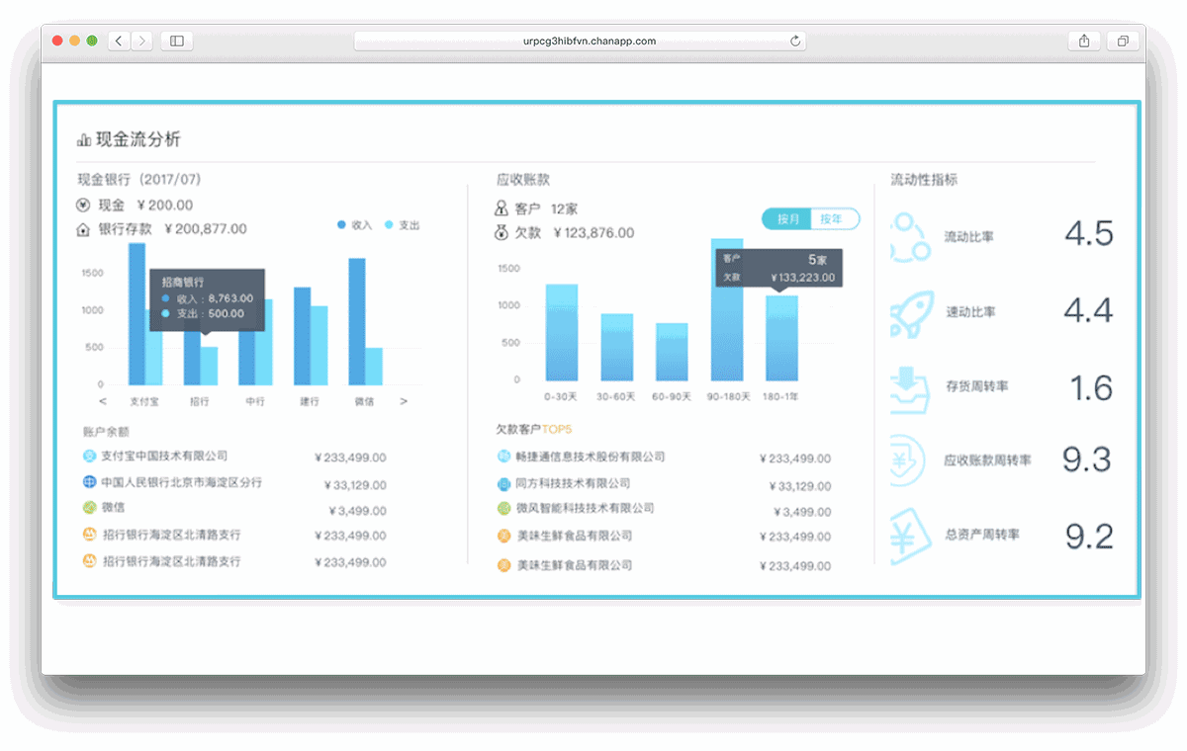Click the Safari address bar URL field
This screenshot has width=1187, height=751.
click(580, 41)
